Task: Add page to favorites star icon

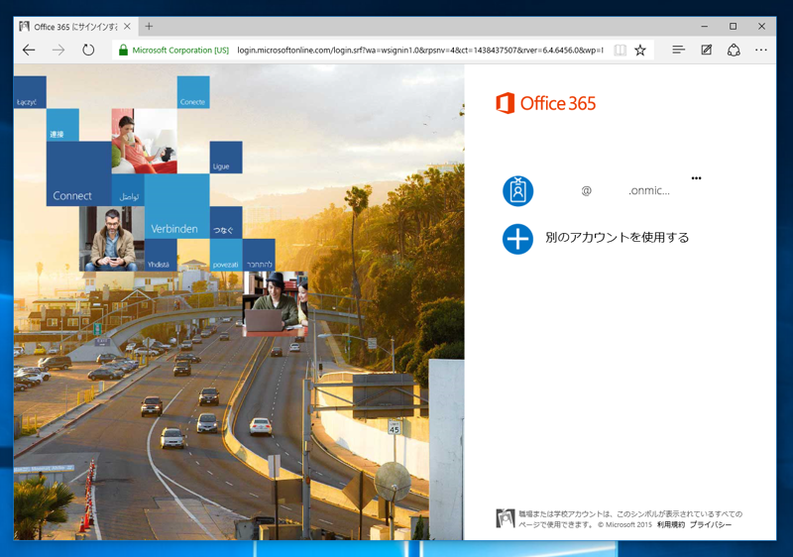Action: coord(640,50)
